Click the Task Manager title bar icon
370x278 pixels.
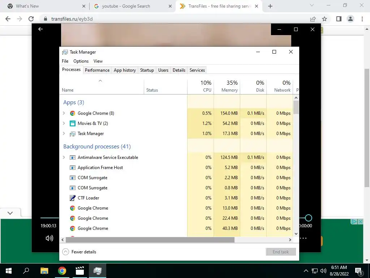pos(65,52)
